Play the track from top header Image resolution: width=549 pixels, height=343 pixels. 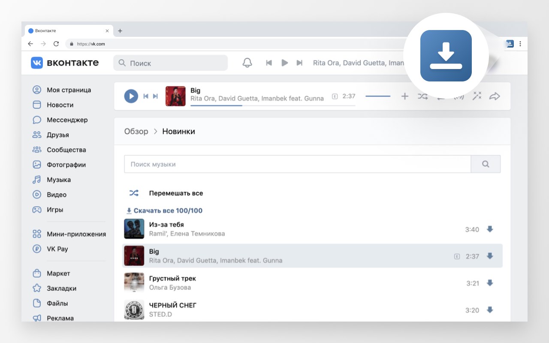pyautogui.click(x=284, y=63)
